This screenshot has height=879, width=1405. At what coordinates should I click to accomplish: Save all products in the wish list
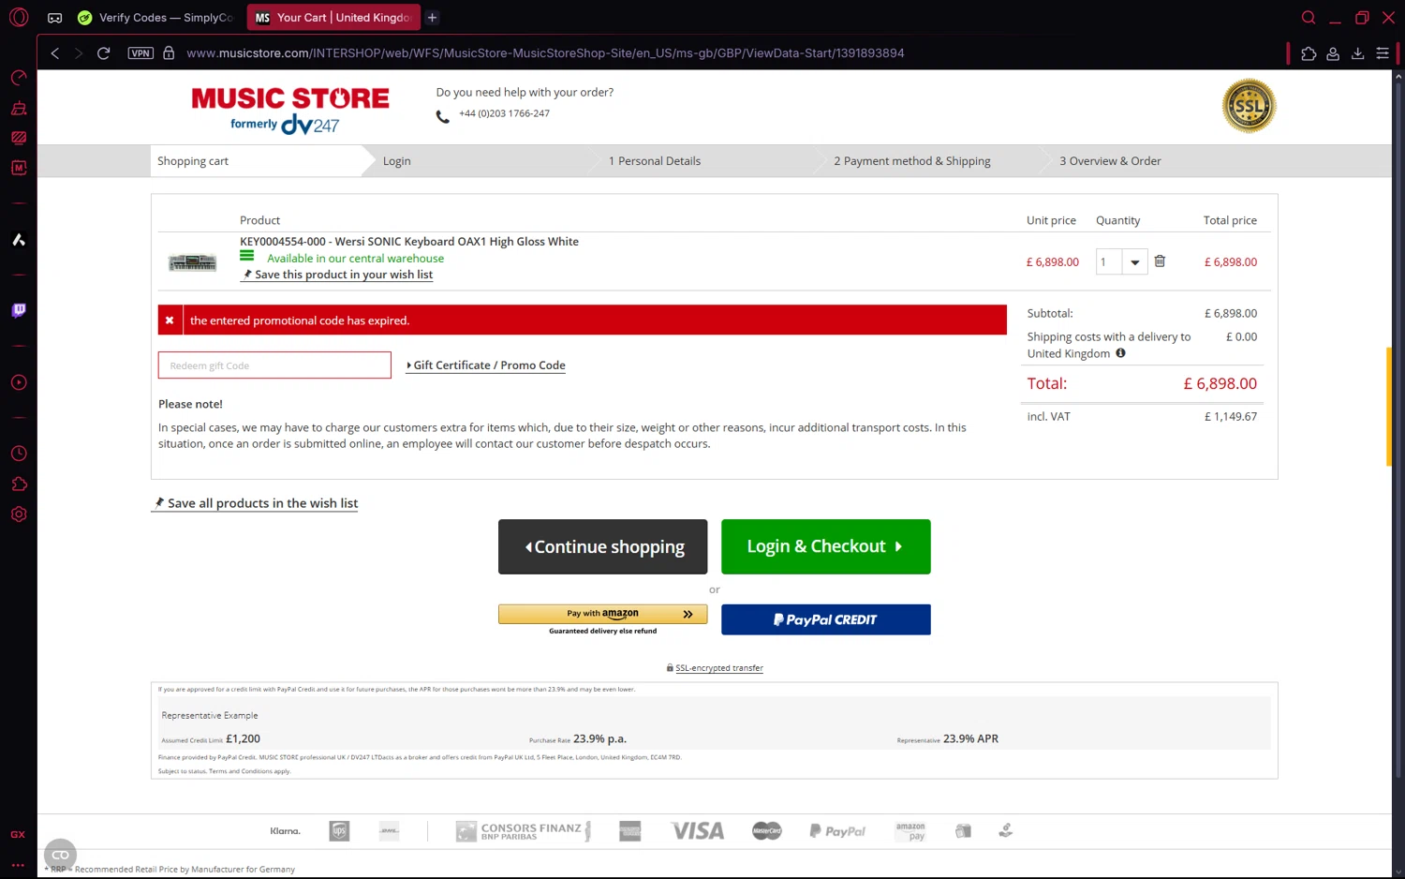(256, 503)
